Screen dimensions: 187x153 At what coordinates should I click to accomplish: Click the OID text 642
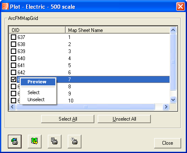pyautogui.click(x=21, y=73)
